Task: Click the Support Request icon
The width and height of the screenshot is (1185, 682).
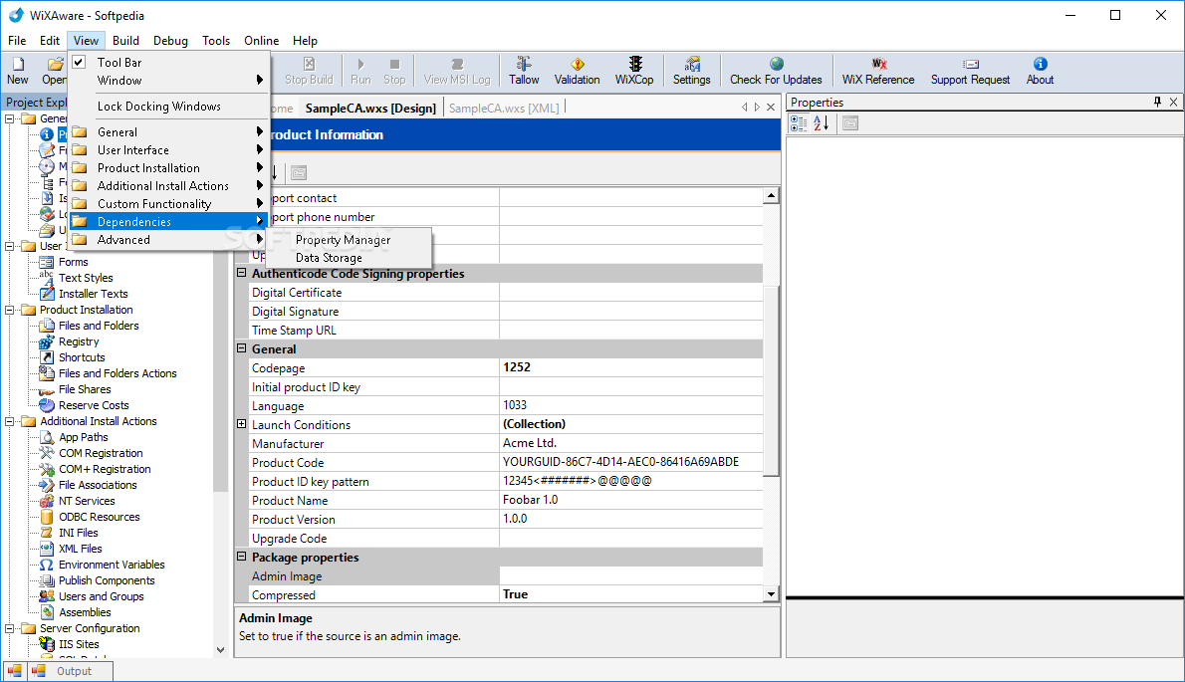Action: (970, 70)
